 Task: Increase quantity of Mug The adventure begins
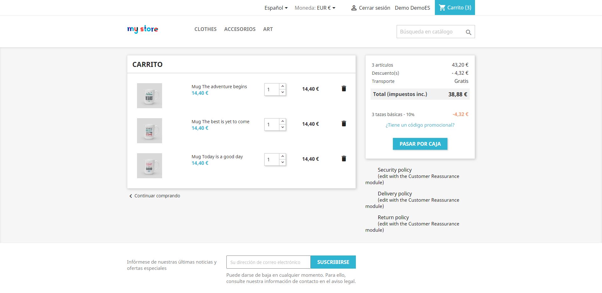click(283, 86)
